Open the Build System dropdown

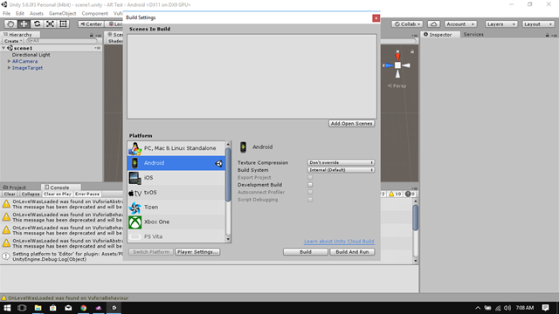tap(341, 170)
